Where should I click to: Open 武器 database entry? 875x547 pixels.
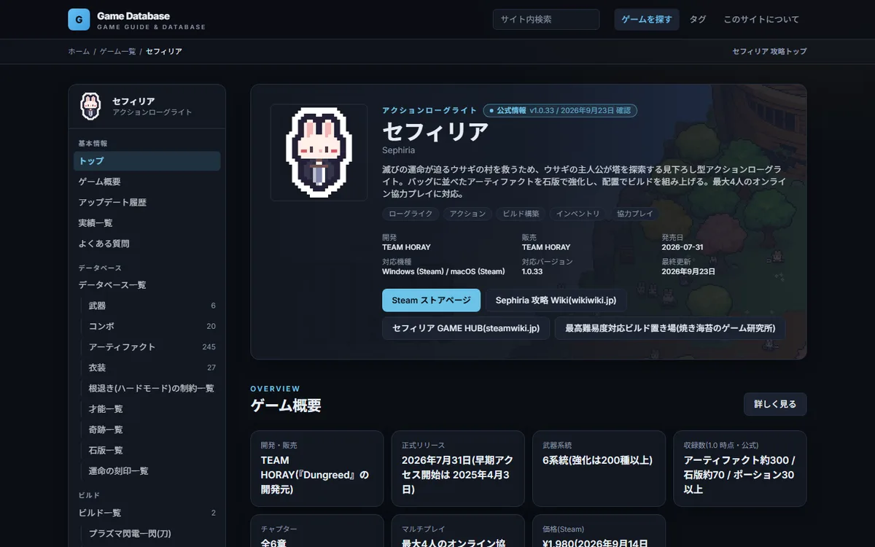[x=152, y=306]
